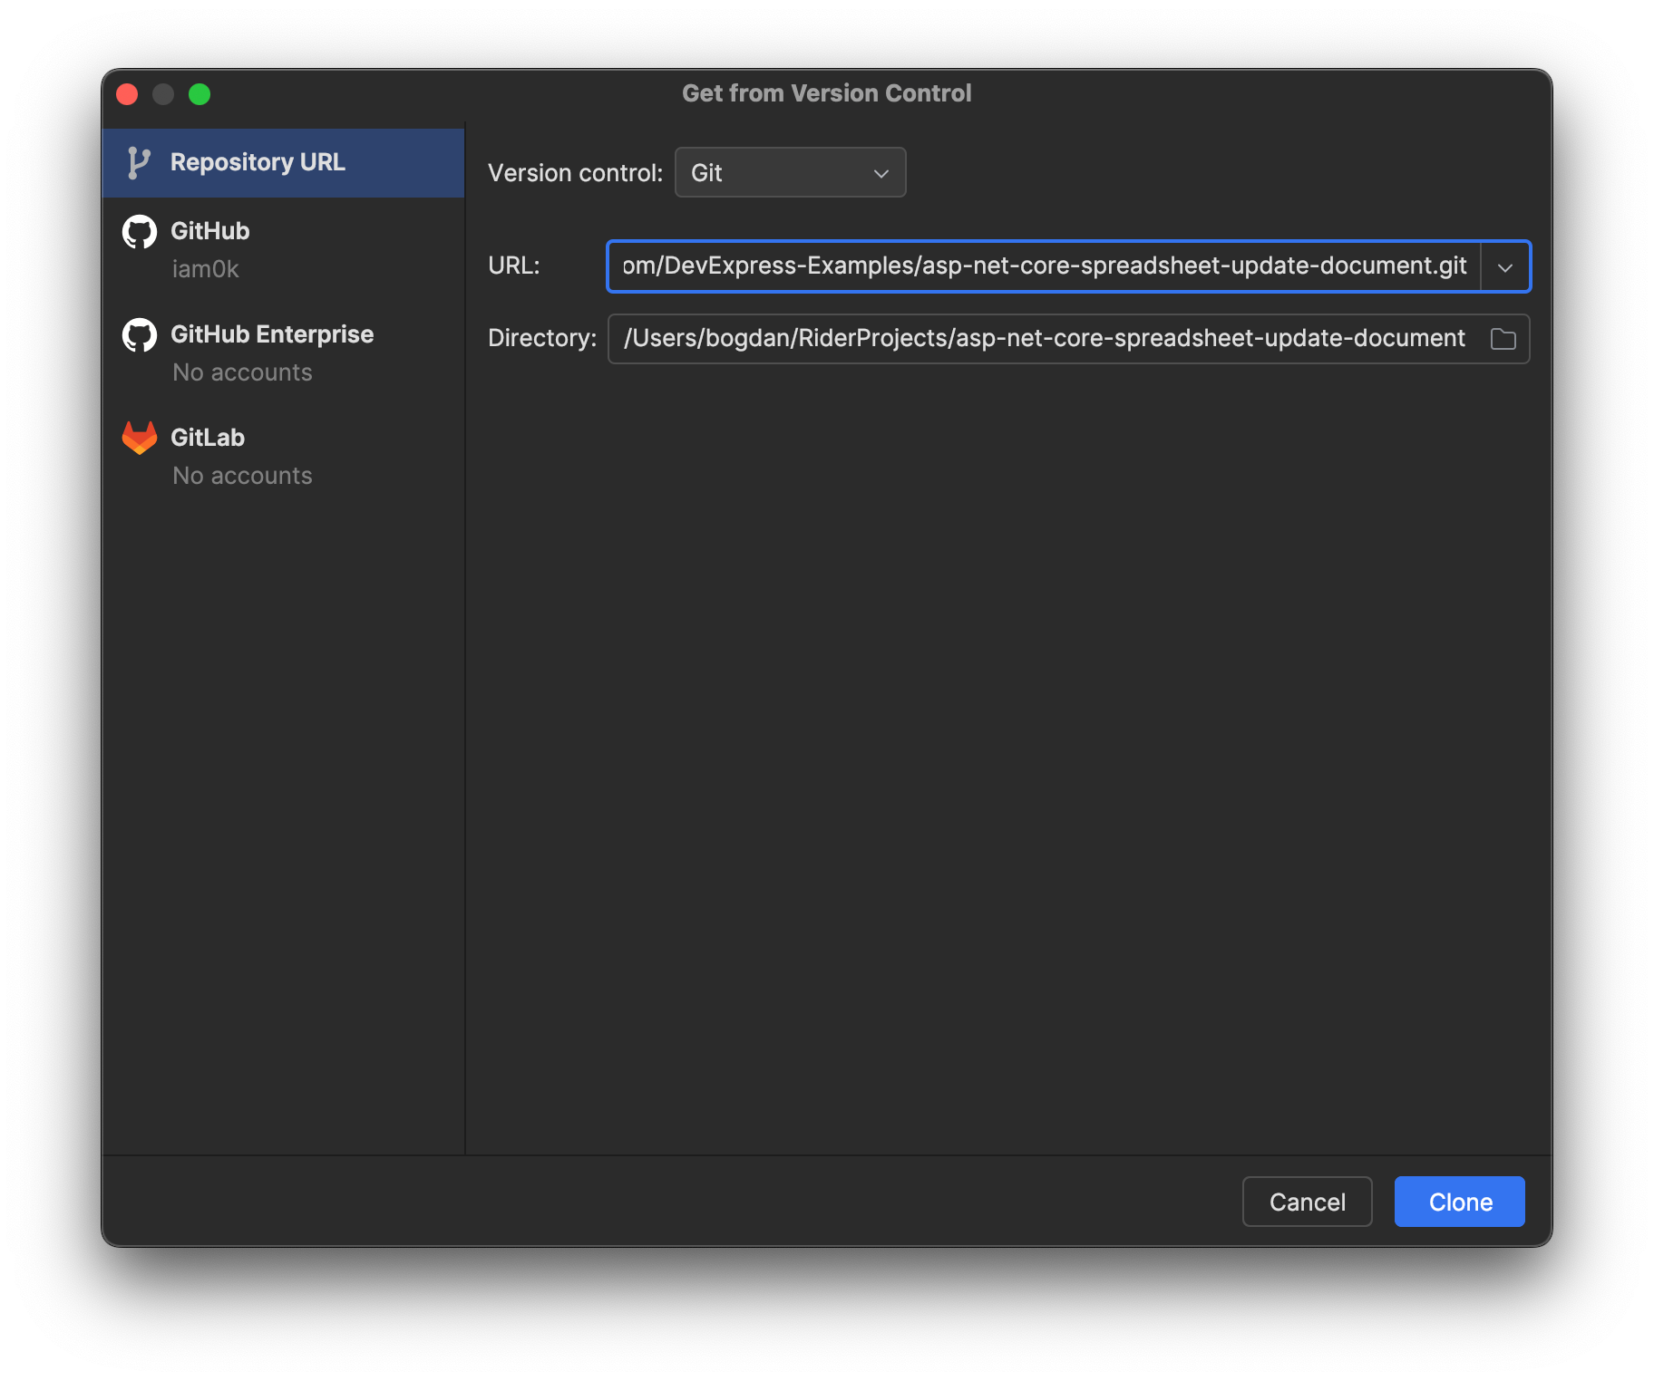Screen dimensions: 1654x1381
Task: Select the Repository URL tab
Action: pyautogui.click(x=258, y=163)
